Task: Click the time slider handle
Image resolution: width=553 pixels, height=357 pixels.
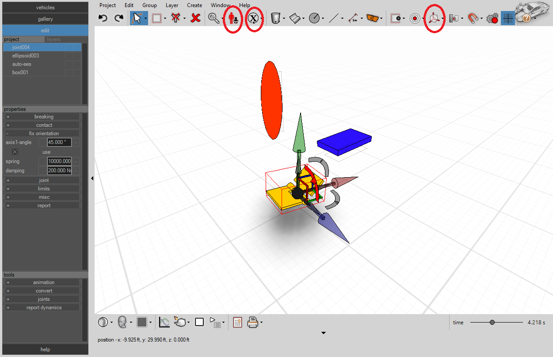Action: point(492,323)
